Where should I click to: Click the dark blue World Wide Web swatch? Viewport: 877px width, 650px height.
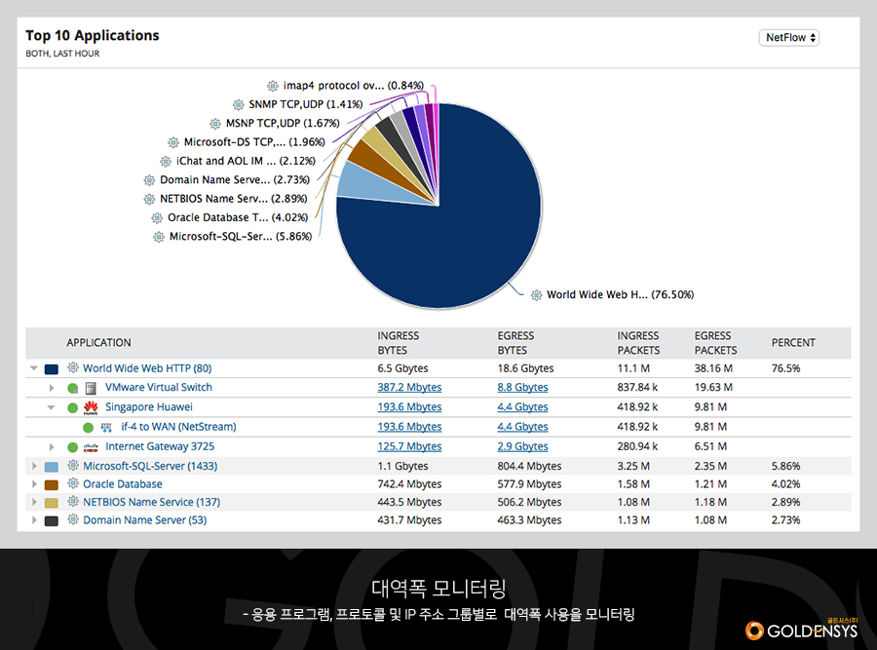[x=52, y=369]
